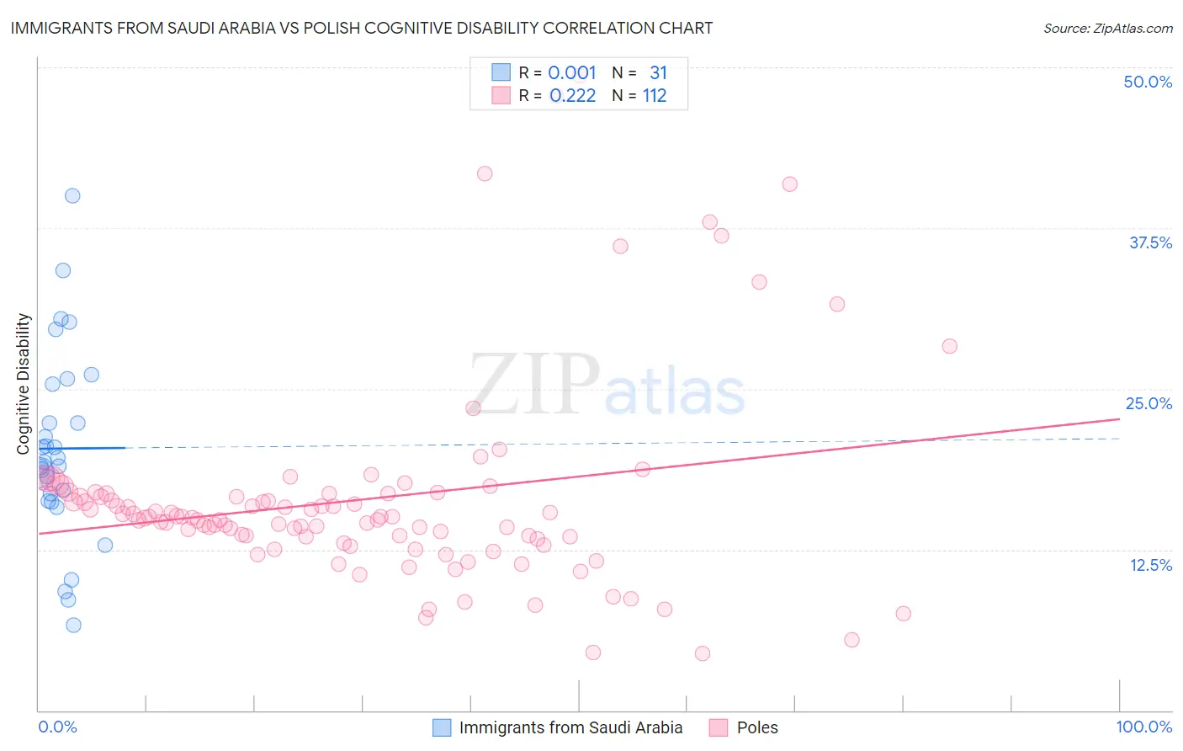Click the lowest blue data point at bottom left
This screenshot has width=1183, height=751.
(73, 625)
